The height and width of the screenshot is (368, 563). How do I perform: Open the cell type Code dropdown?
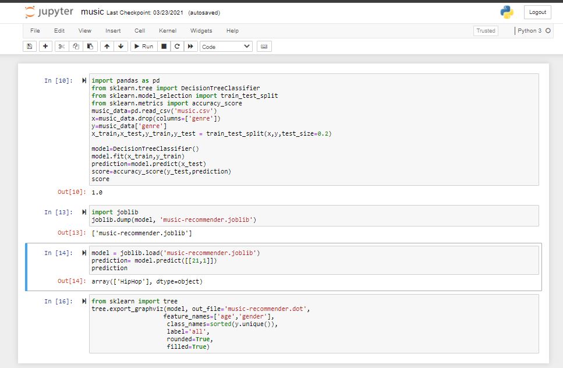click(226, 47)
